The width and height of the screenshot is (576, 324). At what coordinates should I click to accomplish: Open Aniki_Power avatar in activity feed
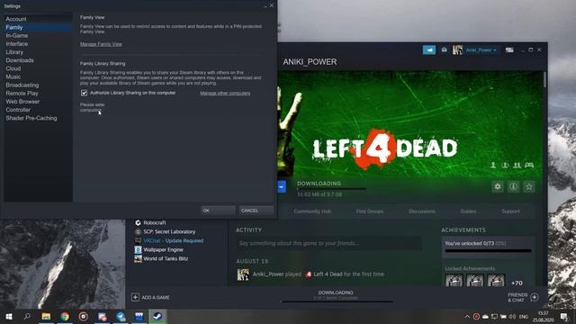[x=243, y=274]
